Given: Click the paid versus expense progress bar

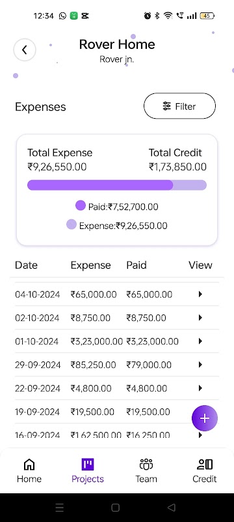Looking at the screenshot, I should coord(117,185).
